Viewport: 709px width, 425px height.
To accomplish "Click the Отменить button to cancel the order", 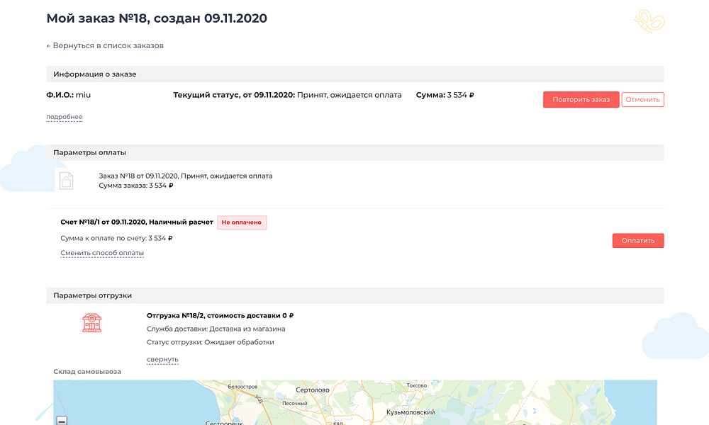I will tap(642, 99).
